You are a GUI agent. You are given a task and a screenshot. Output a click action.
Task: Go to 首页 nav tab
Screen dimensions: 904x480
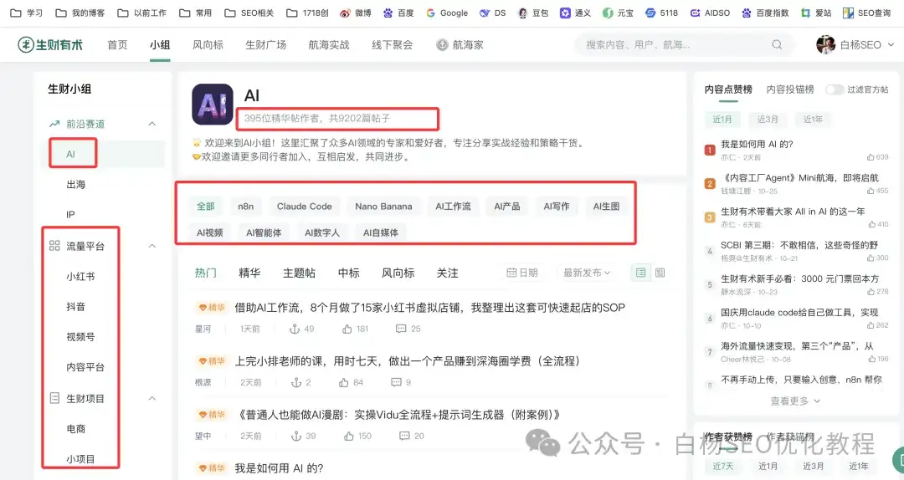tap(118, 44)
